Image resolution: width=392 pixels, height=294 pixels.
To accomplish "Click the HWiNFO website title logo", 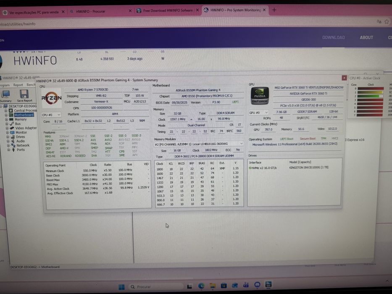I will pos(35,60).
